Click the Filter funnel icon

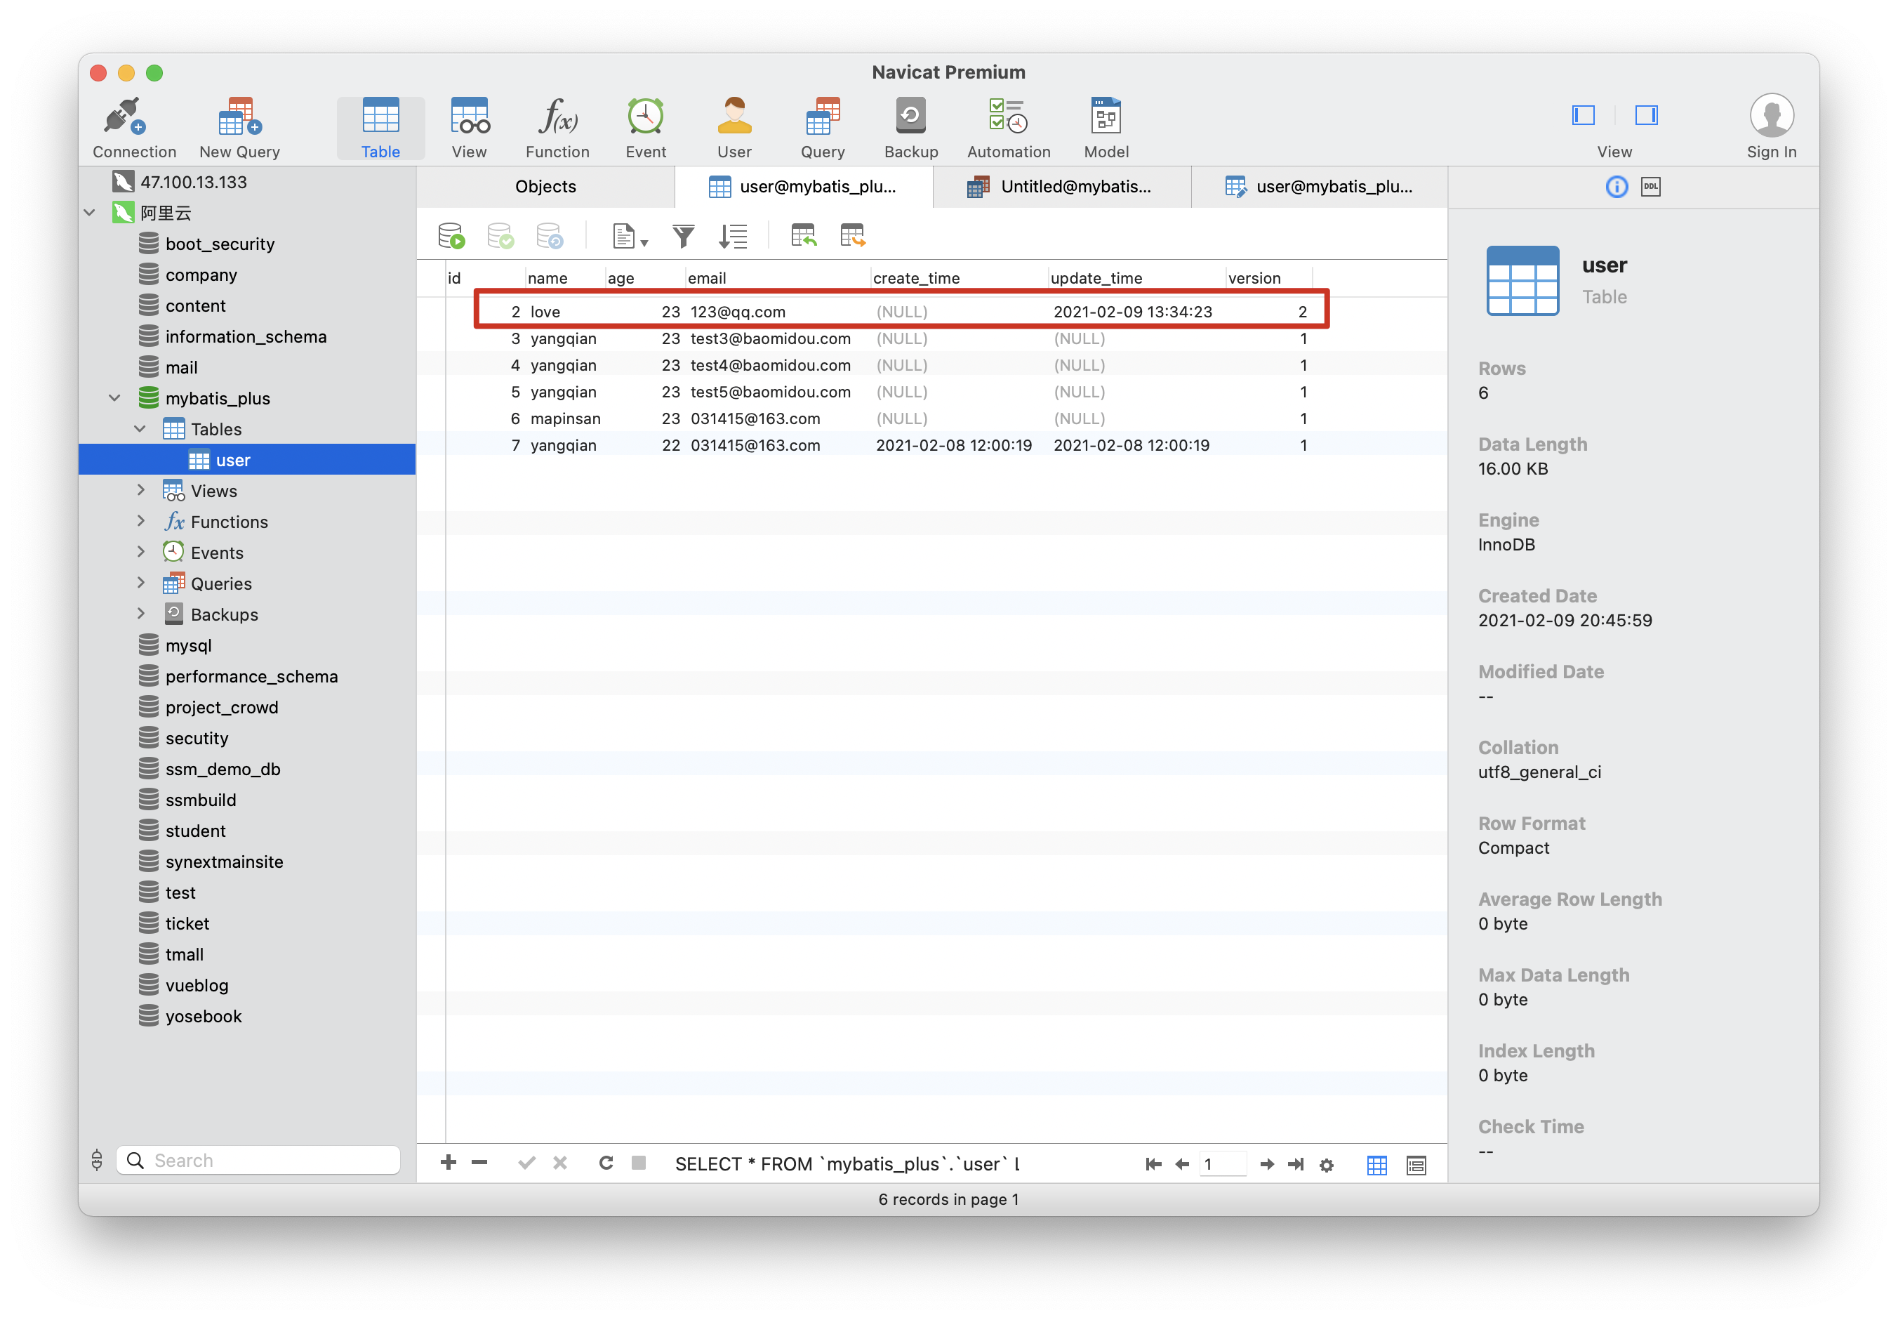[683, 237]
